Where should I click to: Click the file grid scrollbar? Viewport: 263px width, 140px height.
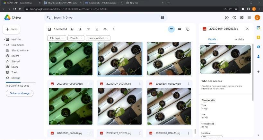195,131
